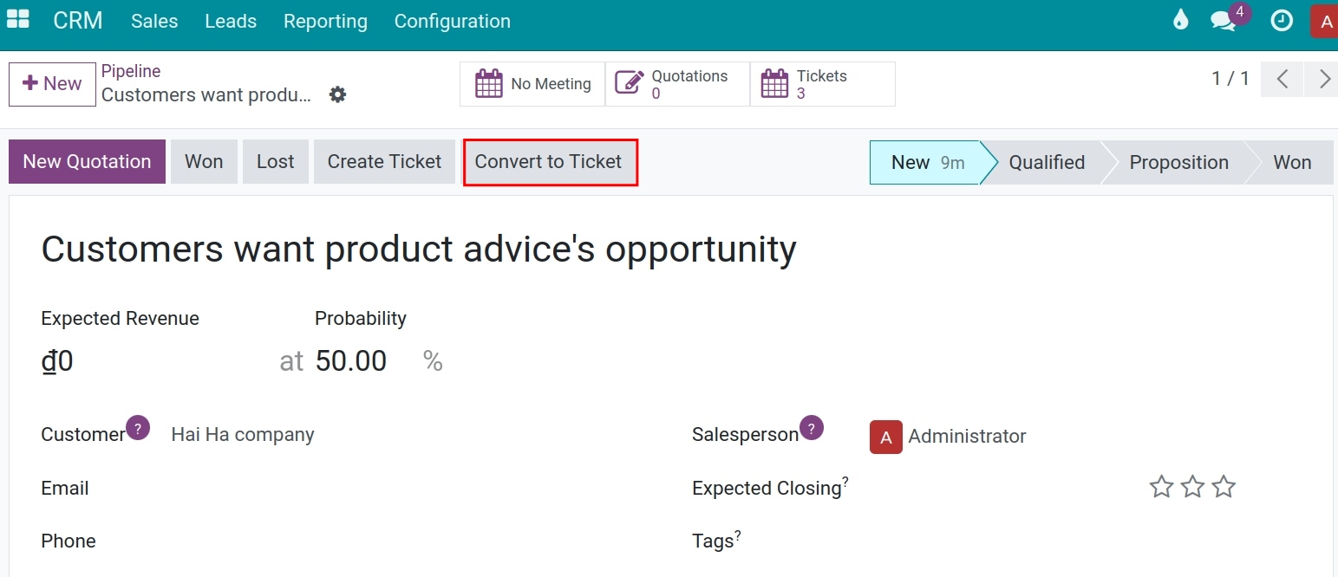
Task: Open the Tickets stat button
Action: [823, 84]
